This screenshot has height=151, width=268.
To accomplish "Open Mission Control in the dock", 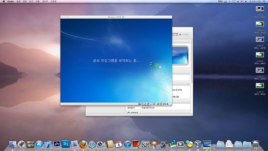I will pos(31,144).
